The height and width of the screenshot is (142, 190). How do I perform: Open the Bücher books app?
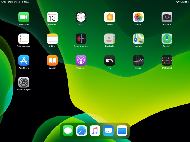point(52,60)
